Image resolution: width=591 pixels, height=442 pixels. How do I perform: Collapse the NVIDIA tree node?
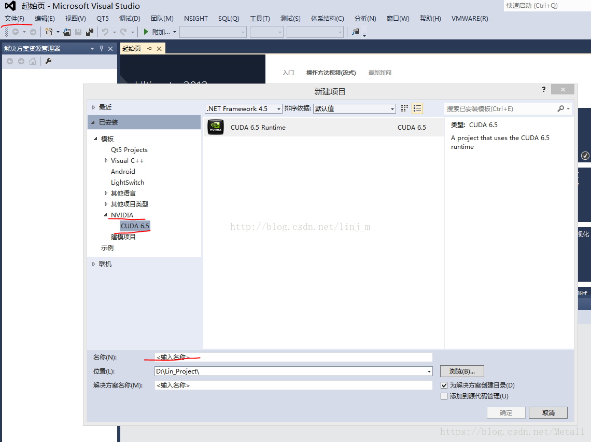106,215
